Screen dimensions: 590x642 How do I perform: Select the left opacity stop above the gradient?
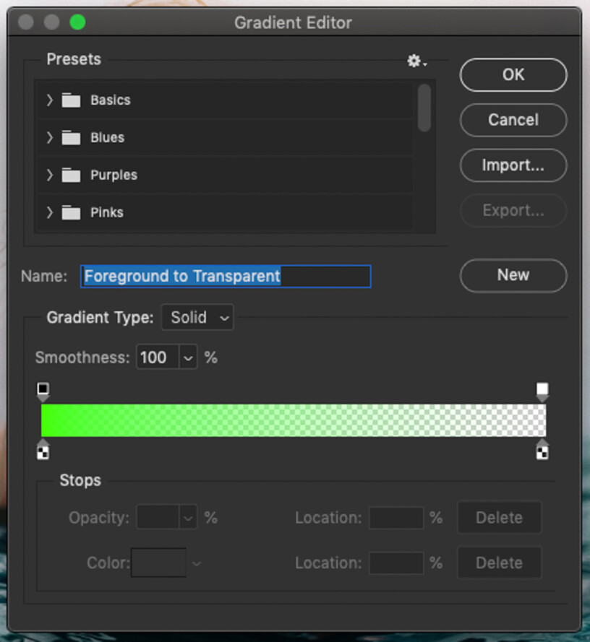point(42,389)
